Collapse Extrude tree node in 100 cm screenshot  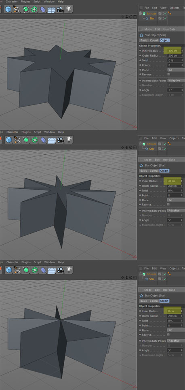(x=140, y=13)
